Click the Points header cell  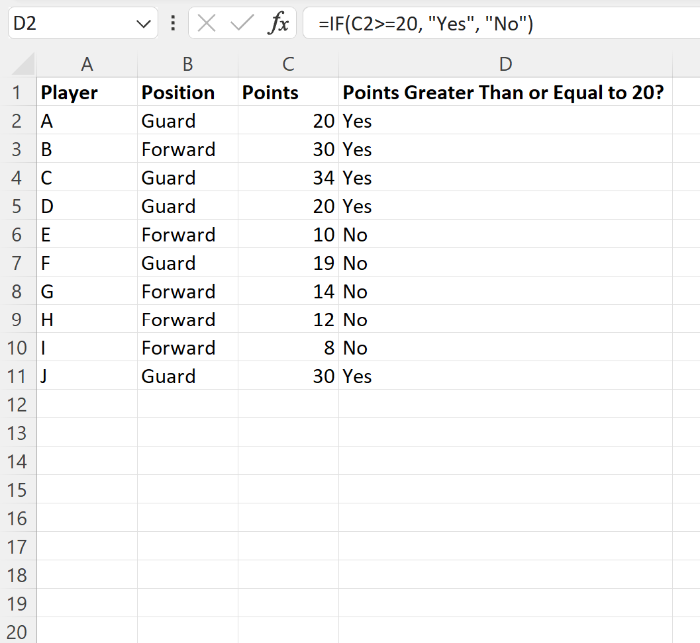[288, 92]
